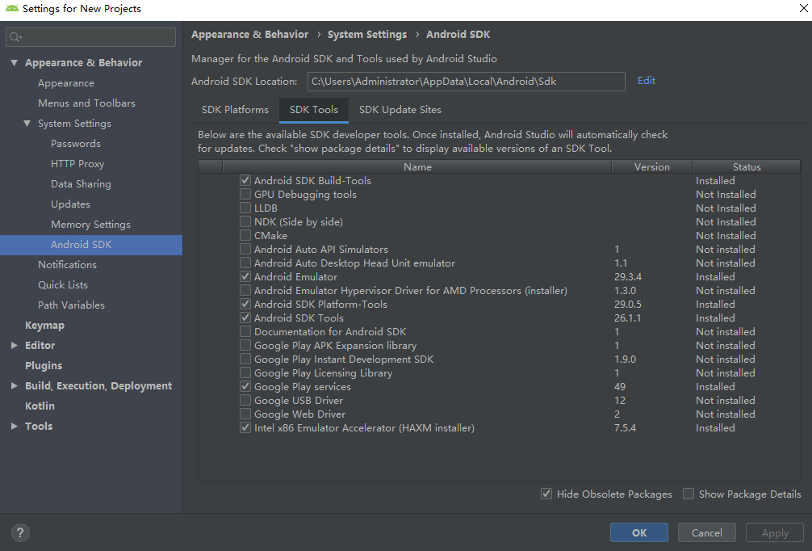Select the Google Web Driver row name
The height and width of the screenshot is (551, 812).
pyautogui.click(x=299, y=414)
